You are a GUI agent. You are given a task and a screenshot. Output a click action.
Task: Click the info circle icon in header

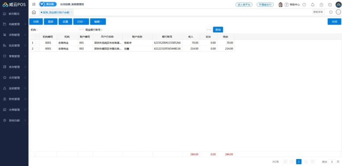[304, 4]
